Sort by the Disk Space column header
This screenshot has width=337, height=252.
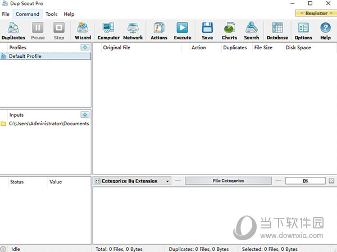[310, 48]
